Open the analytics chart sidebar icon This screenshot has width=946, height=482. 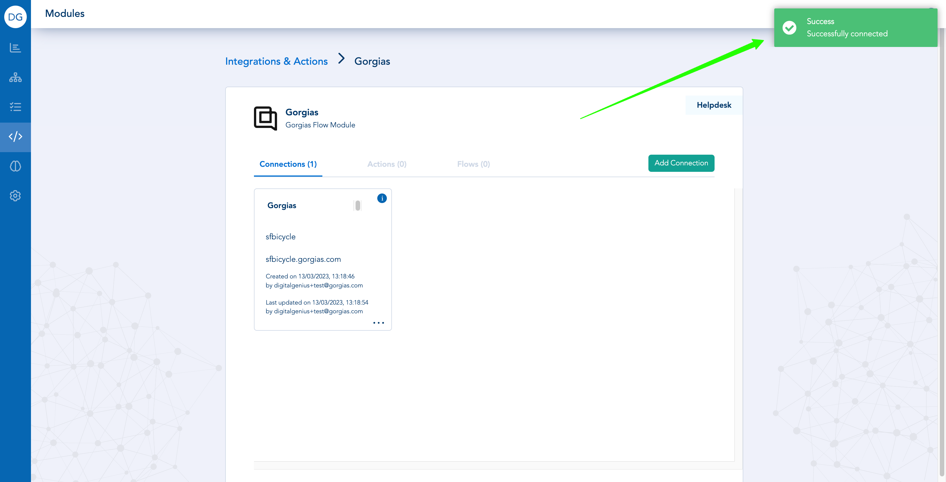[x=15, y=48]
